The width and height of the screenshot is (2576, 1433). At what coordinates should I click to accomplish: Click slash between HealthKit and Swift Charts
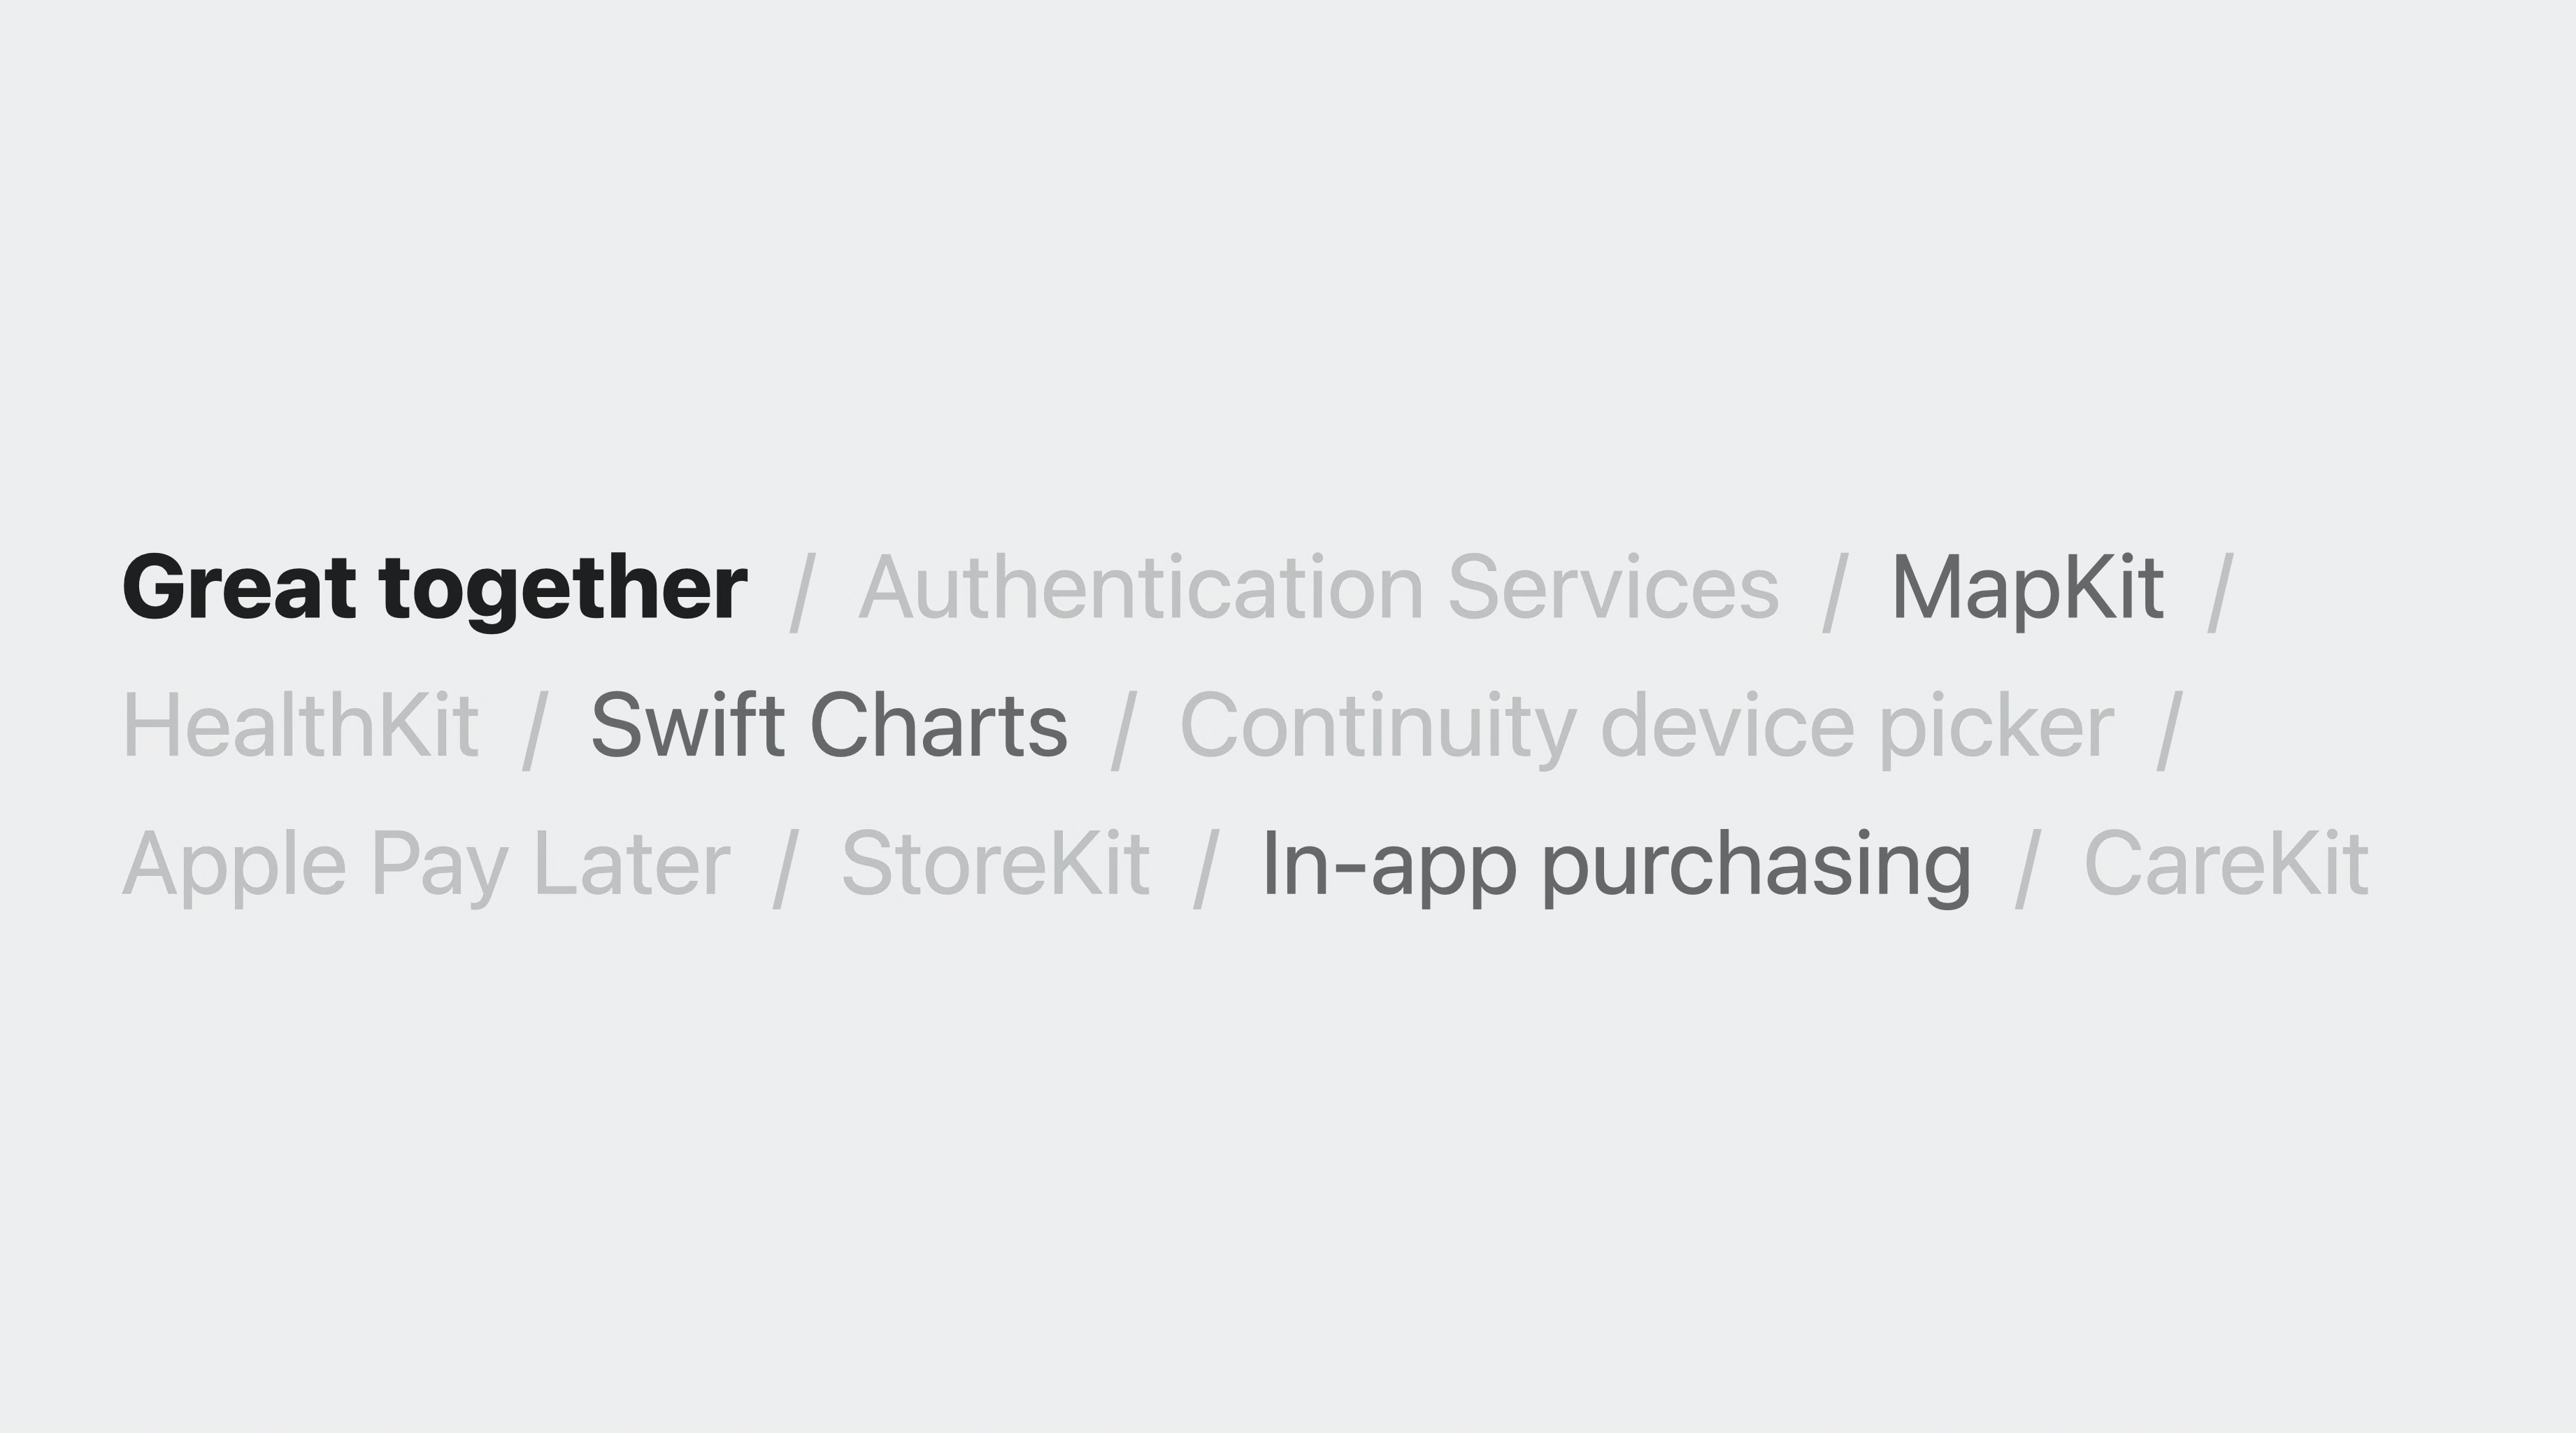coord(535,730)
